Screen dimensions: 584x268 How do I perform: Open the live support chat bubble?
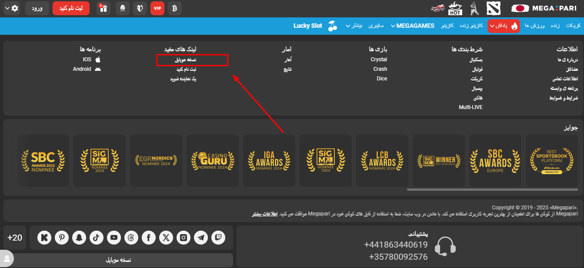coord(7,259)
